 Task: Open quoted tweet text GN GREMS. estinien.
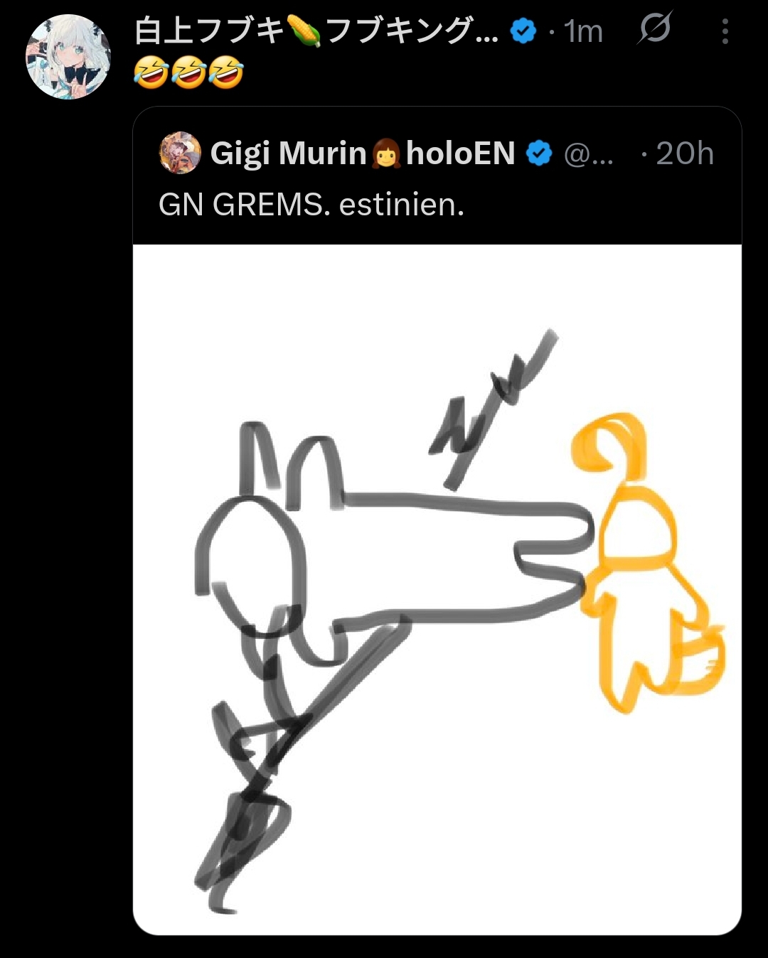[311, 205]
